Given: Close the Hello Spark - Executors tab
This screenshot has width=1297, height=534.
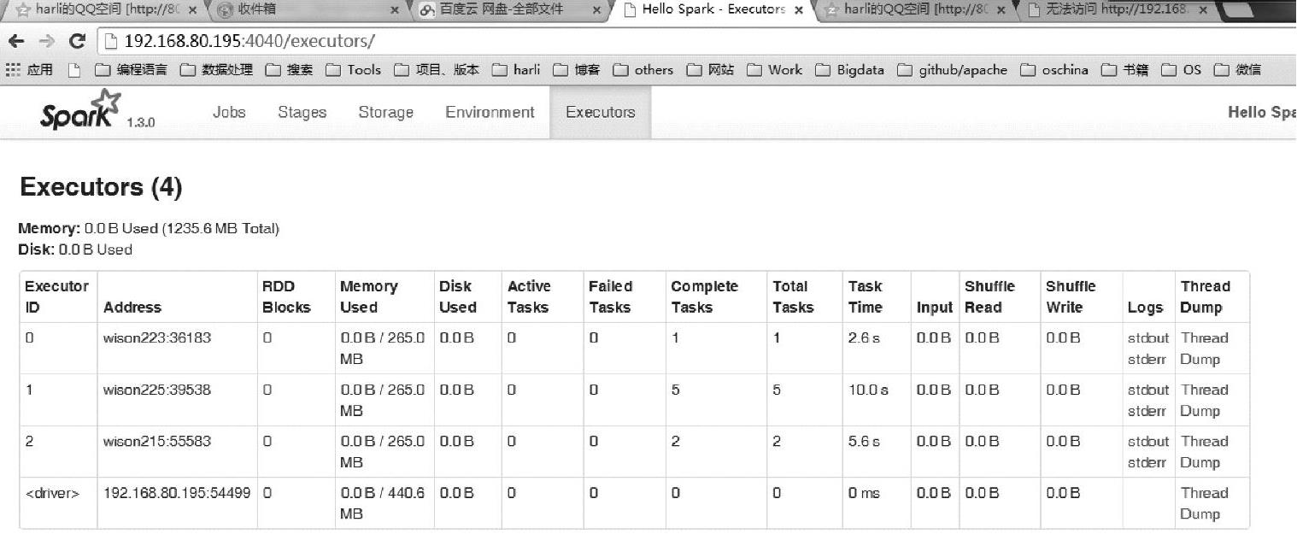Looking at the screenshot, I should tap(799, 10).
